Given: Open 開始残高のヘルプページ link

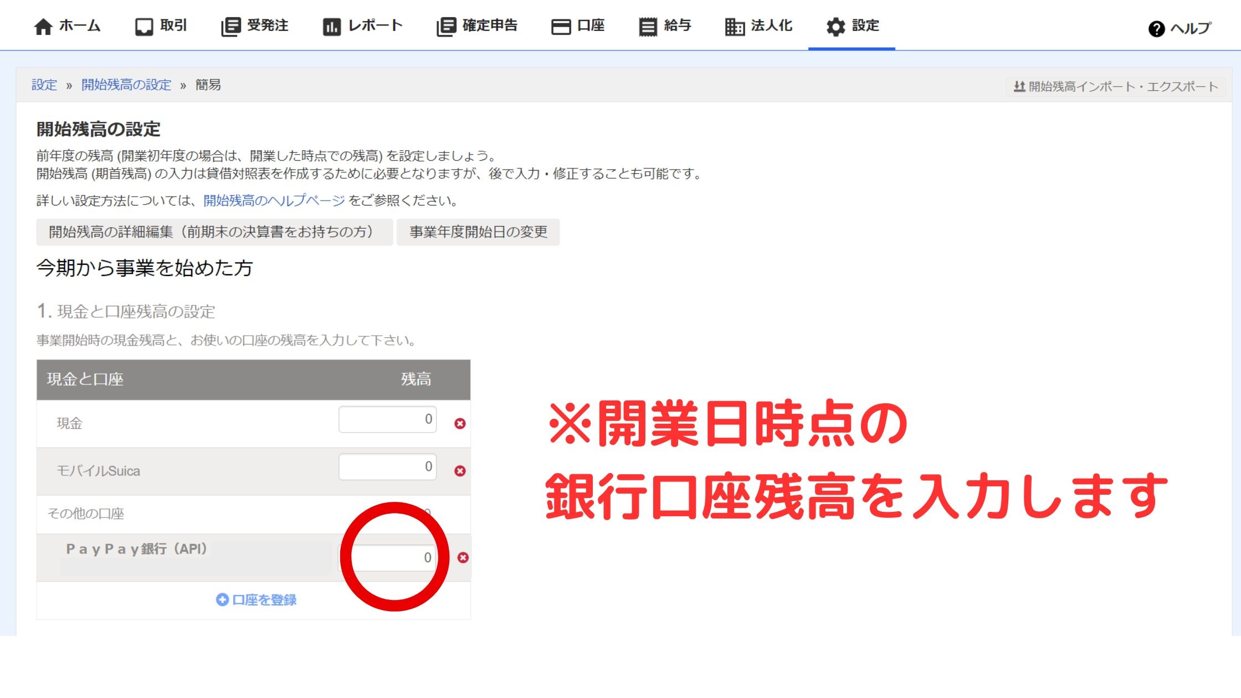Looking at the screenshot, I should coord(274,201).
